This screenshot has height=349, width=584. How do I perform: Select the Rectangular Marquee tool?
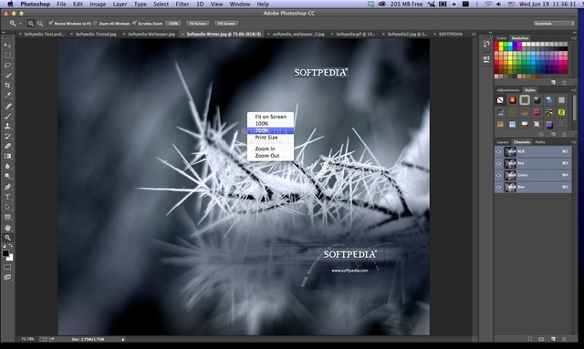(7, 56)
